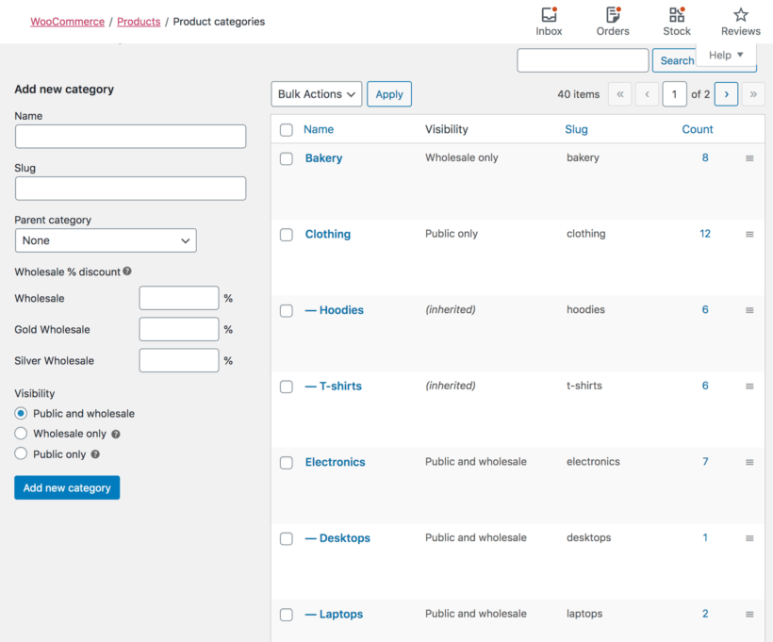Click the Orders icon in the top bar

coord(612,17)
